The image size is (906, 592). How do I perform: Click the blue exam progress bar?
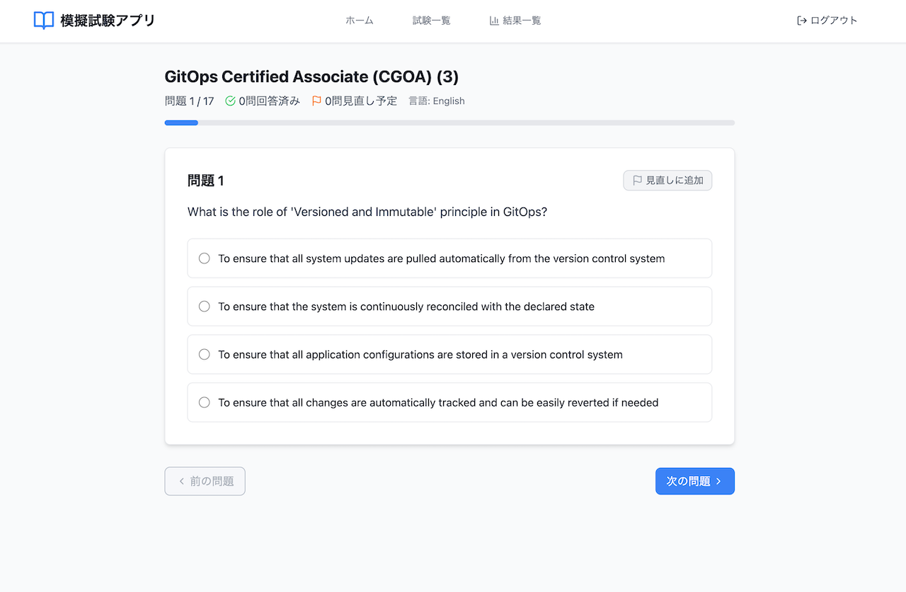pos(181,123)
